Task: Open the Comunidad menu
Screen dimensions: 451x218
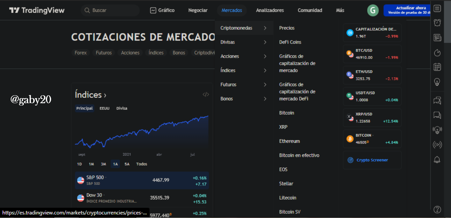Action: click(310, 10)
